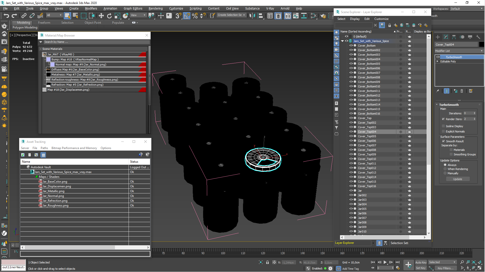This screenshot has height=272, width=485.
Task: Toggle visibility of Jar003
Action: tap(351, 200)
